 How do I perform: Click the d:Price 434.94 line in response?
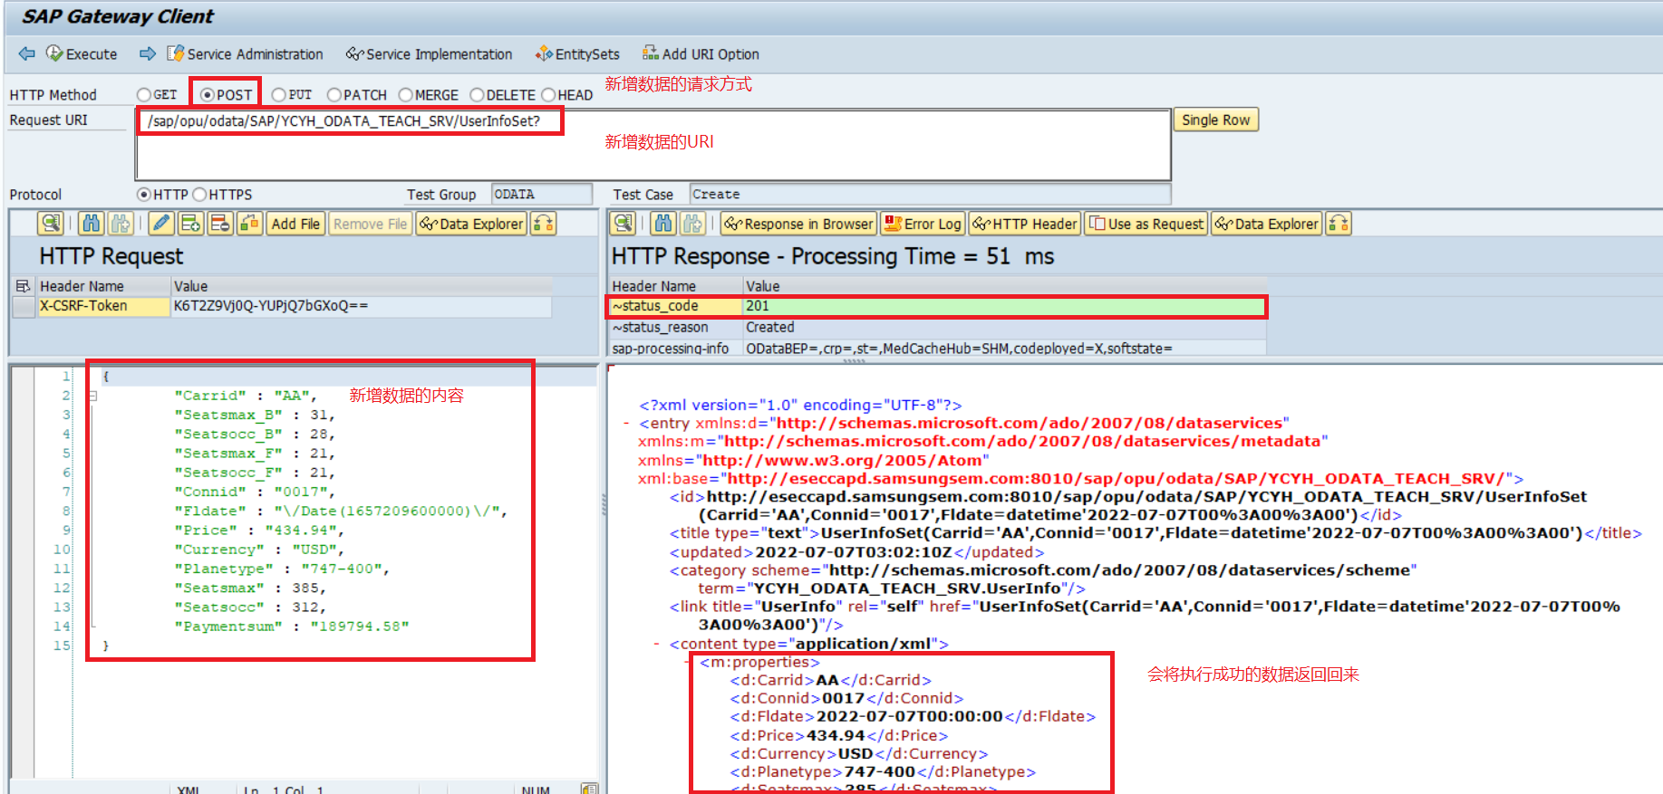tap(838, 735)
